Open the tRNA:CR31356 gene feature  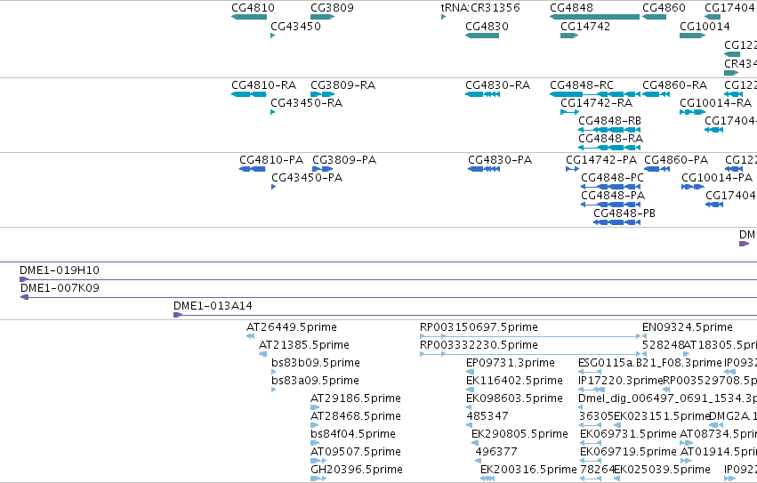tap(443, 18)
